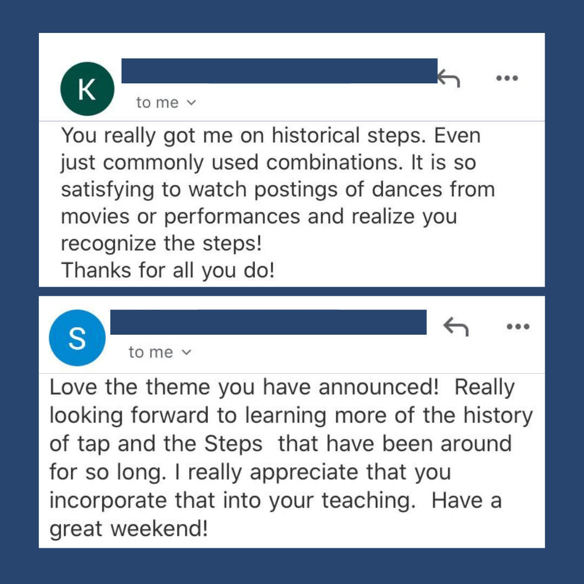The width and height of the screenshot is (584, 584).
Task: Click the redacted sender name beside K avatar
Action: 278,71
